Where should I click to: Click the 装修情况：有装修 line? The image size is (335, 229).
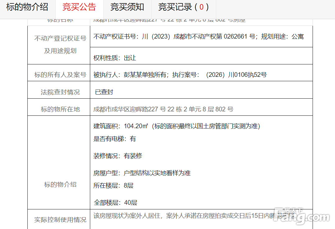pyautogui.click(x=118, y=156)
